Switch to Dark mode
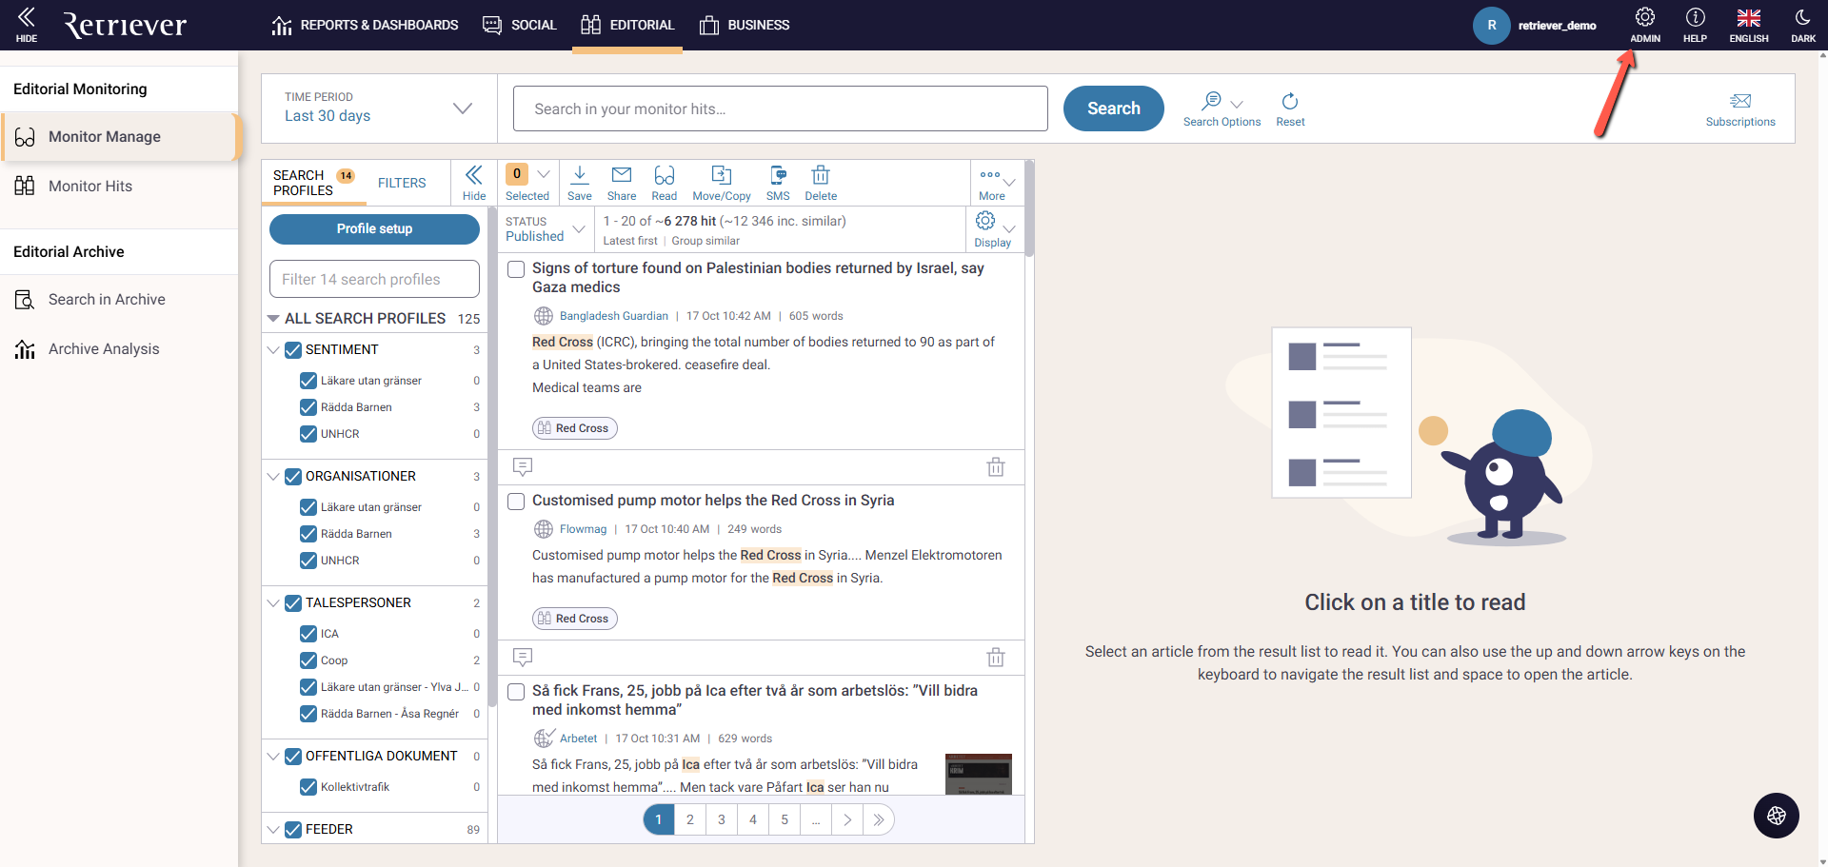This screenshot has width=1828, height=867. point(1802,25)
